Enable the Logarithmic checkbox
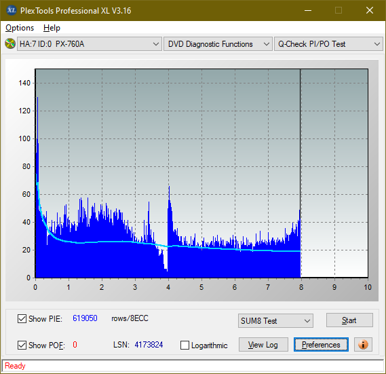This screenshot has width=386, height=374. 185,345
